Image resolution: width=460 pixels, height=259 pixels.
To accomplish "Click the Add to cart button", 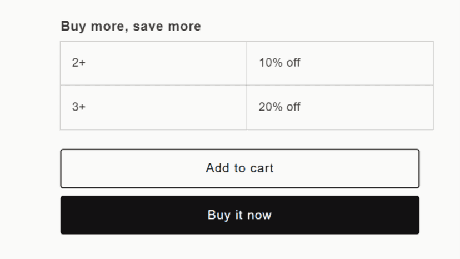I will pos(239,168).
